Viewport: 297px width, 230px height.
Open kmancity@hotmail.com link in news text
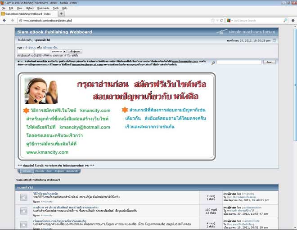click(87, 65)
